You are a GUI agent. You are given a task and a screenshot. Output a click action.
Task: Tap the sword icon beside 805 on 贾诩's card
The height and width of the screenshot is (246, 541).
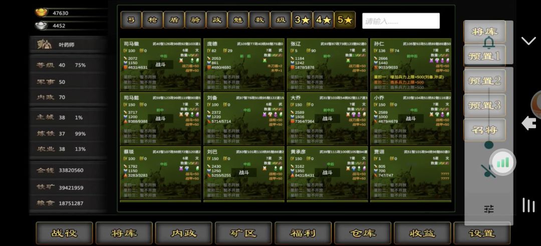tap(376, 166)
